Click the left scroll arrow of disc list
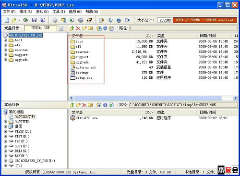240x176 pixels. click(72, 98)
